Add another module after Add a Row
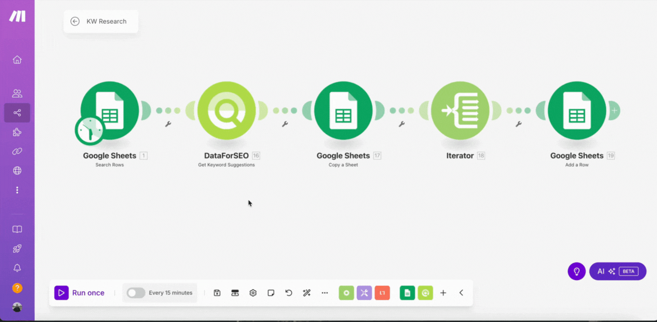The width and height of the screenshot is (657, 322). [615, 110]
